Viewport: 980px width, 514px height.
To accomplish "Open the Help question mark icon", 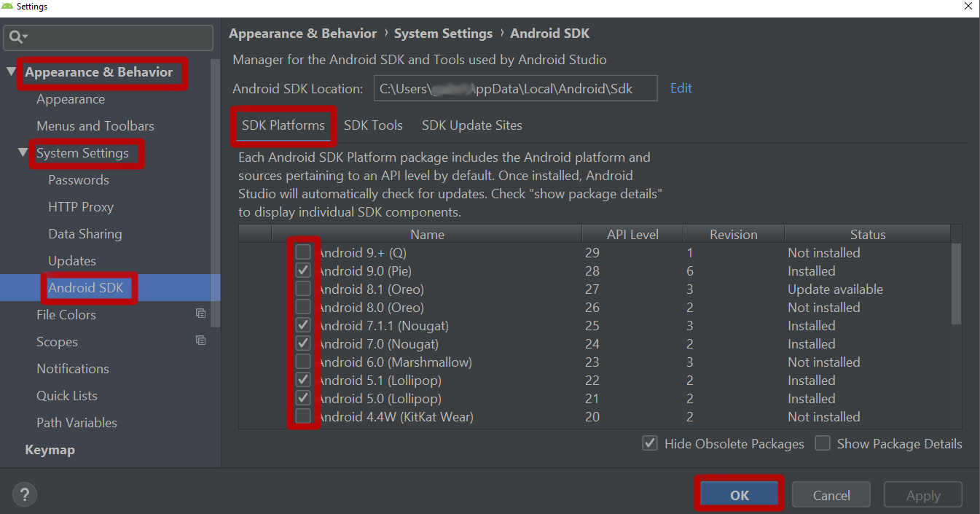I will click(x=24, y=494).
